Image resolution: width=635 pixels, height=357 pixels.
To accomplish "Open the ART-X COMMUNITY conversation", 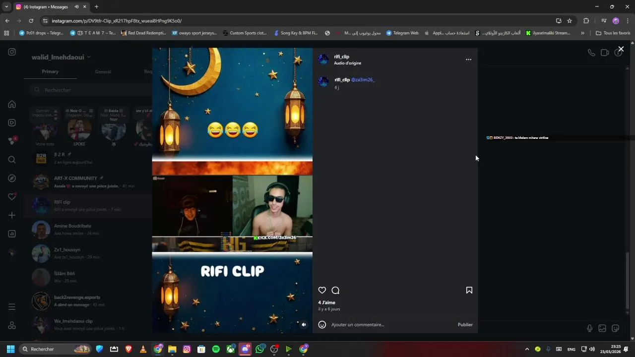I will pyautogui.click(x=88, y=182).
